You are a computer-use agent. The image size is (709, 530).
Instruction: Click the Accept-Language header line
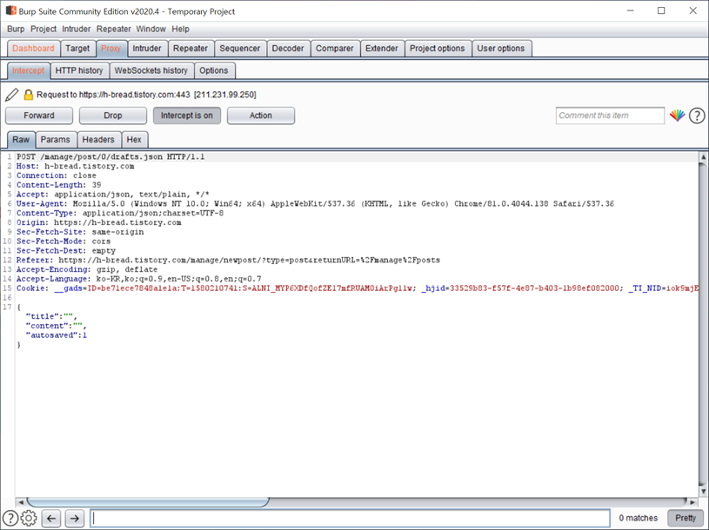[139, 279]
